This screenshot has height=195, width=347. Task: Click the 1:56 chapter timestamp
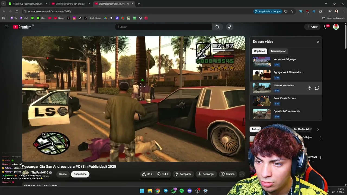coord(277,104)
